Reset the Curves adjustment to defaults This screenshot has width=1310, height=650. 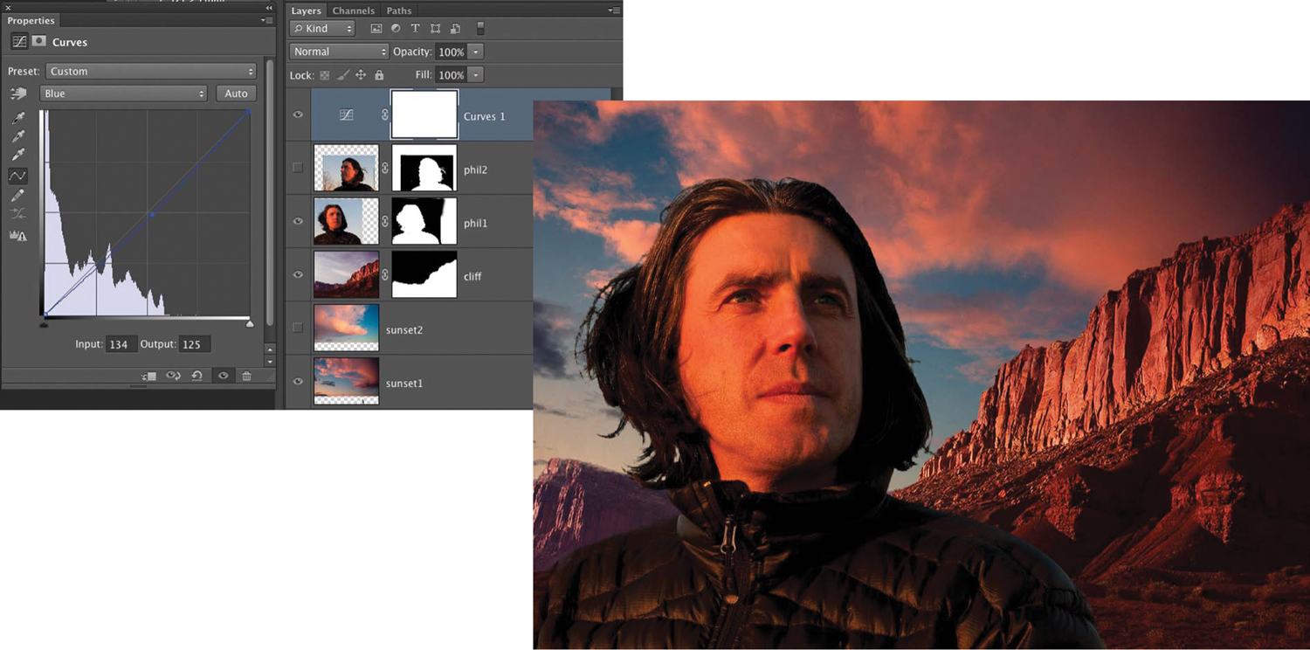197,376
